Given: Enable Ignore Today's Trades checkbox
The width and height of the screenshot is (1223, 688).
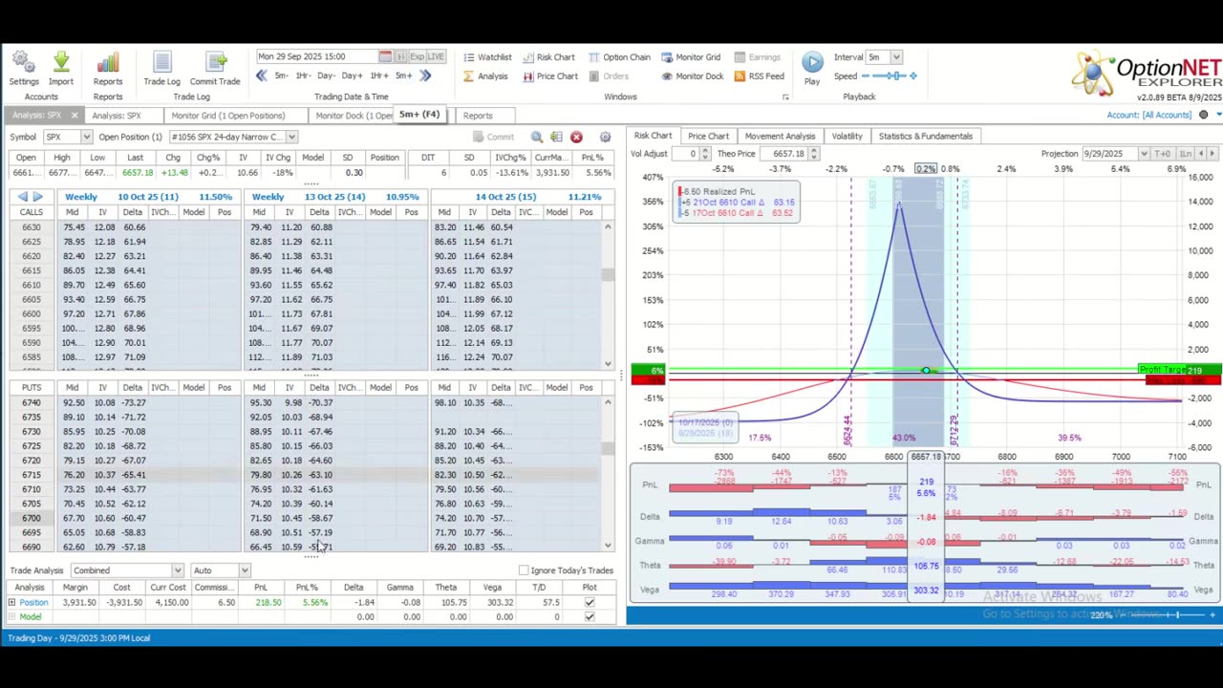Looking at the screenshot, I should (x=524, y=570).
